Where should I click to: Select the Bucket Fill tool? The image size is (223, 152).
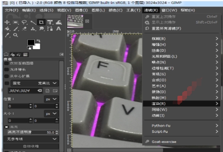(x=7, y=29)
